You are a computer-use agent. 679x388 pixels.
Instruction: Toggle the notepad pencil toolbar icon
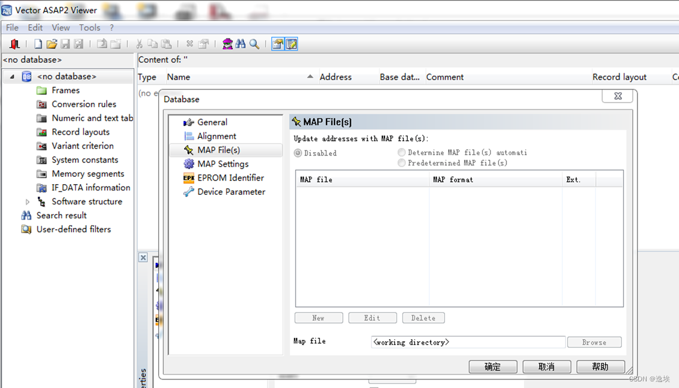292,44
